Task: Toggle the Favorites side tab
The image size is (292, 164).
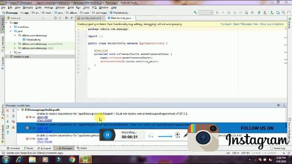Action: (2, 112)
